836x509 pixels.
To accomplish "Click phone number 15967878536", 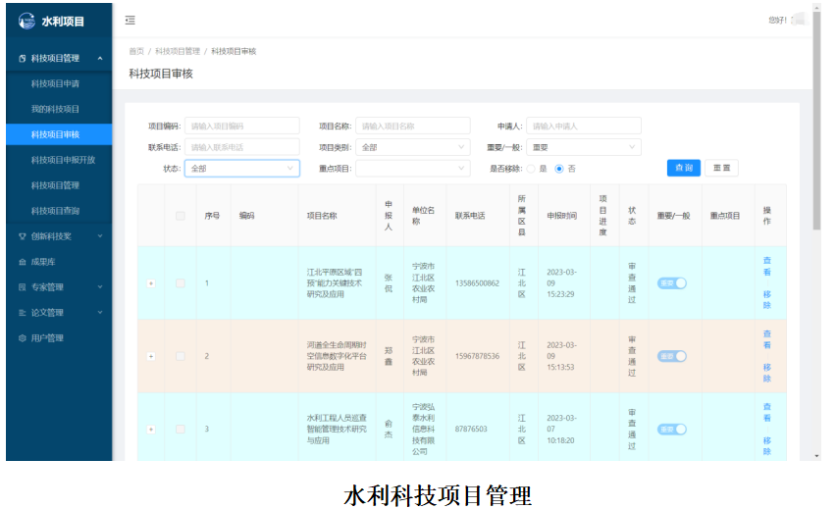I will pos(477,356).
